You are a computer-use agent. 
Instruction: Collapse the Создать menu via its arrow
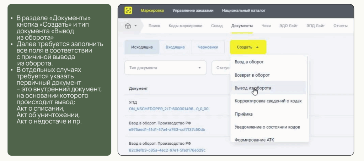click(x=257, y=47)
